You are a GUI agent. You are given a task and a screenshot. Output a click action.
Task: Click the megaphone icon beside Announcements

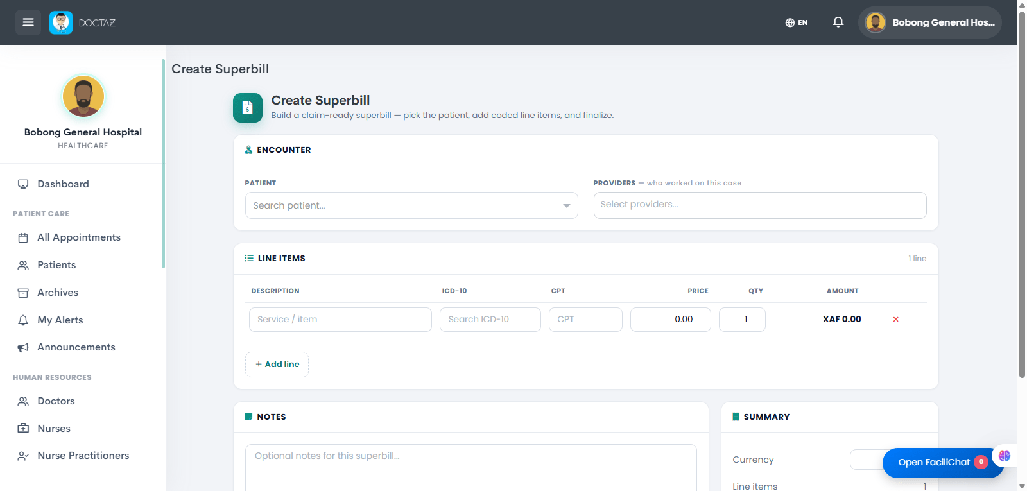pos(23,348)
